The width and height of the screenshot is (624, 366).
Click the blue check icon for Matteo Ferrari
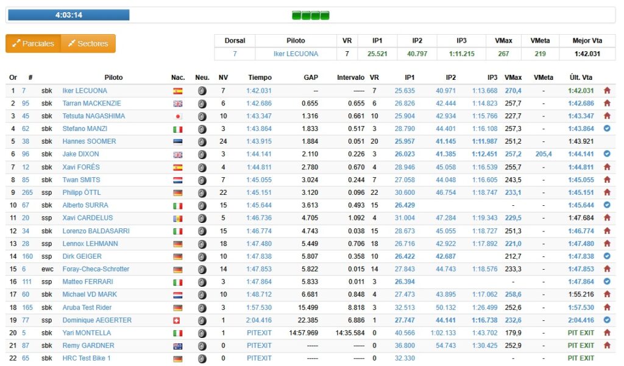pyautogui.click(x=607, y=281)
